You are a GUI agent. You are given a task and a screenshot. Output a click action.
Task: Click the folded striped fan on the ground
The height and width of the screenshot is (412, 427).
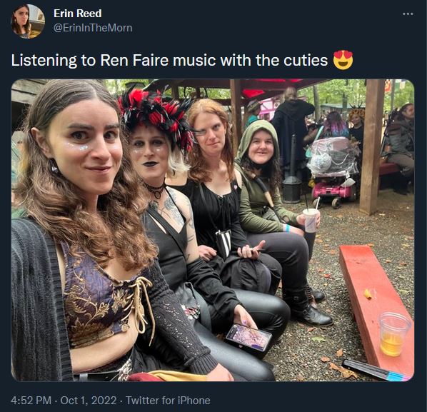click(x=376, y=370)
